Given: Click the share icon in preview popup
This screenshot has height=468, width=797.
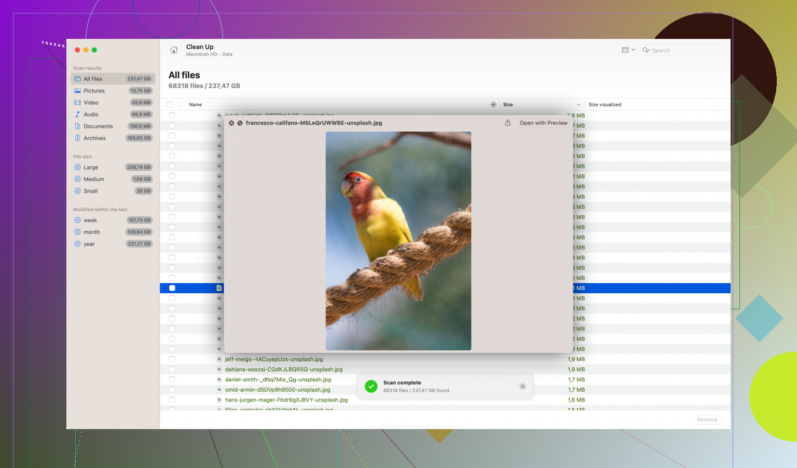Looking at the screenshot, I should click(507, 123).
